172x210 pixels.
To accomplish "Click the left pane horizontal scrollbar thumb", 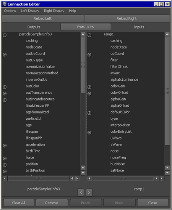I will 39,178.
